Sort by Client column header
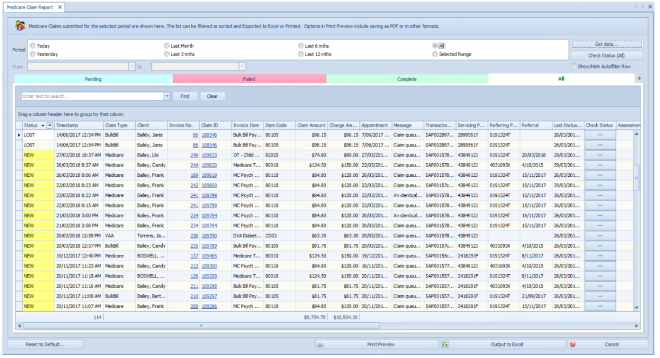This screenshot has width=660, height=358. pos(151,125)
